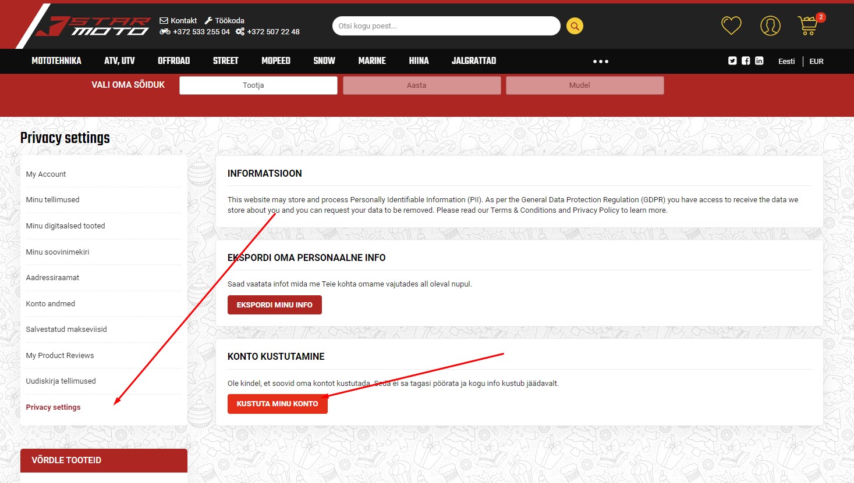Visit the LinkedIn social page icon

pos(759,60)
